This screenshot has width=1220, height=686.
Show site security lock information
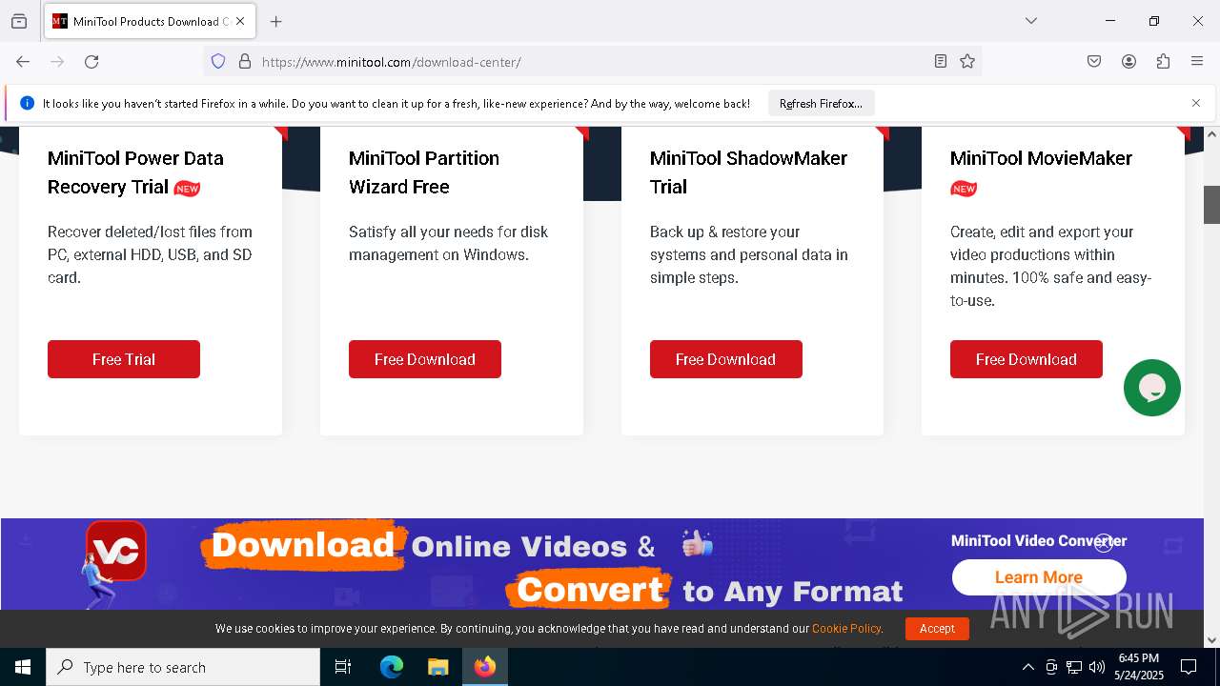point(245,62)
